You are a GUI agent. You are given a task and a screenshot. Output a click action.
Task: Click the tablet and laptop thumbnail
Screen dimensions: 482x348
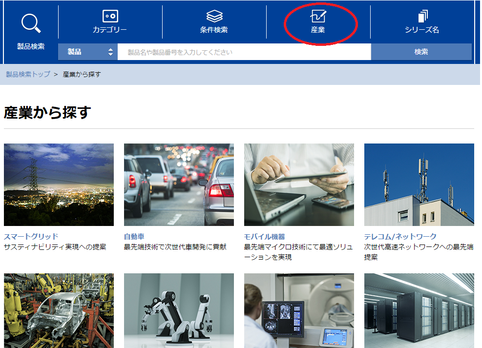pyautogui.click(x=299, y=184)
